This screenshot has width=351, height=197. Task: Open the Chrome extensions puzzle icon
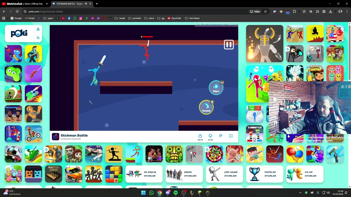tap(295, 11)
